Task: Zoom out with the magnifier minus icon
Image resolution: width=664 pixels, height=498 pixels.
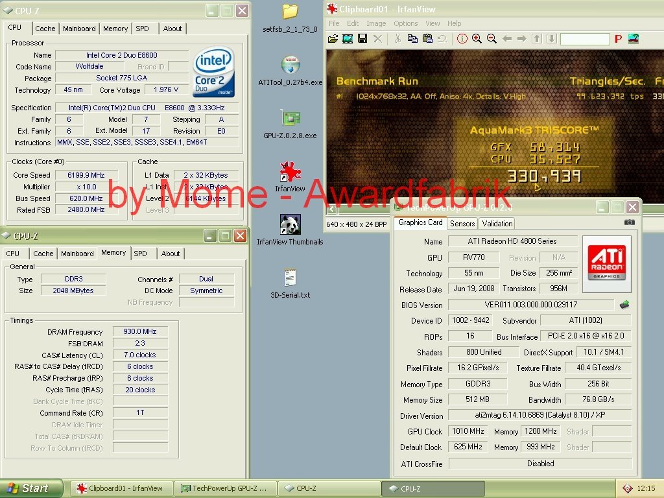Action: [x=492, y=39]
